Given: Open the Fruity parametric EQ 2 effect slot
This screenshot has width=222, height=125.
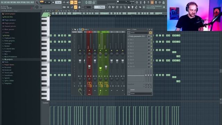Looking at the screenshot, I should coord(138,36).
